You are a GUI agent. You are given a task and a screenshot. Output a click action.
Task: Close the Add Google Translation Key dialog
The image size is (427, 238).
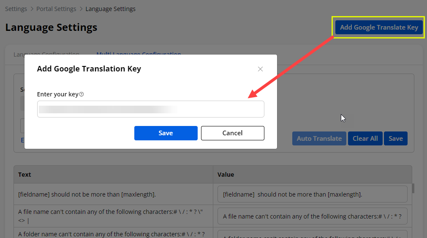tap(260, 69)
